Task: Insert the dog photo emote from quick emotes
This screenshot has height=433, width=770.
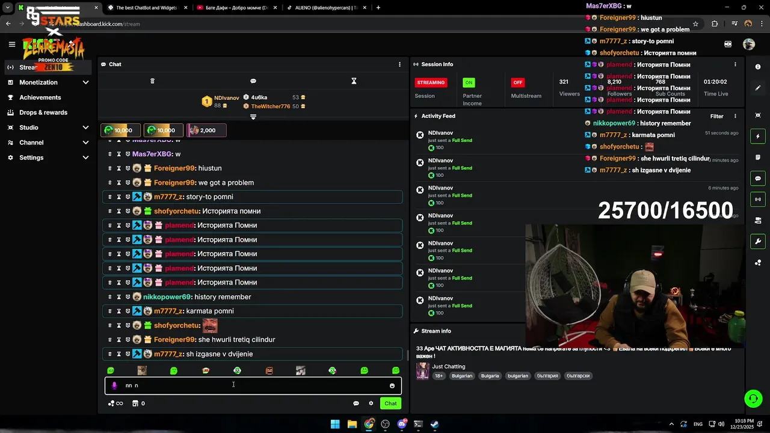Action: point(142,370)
